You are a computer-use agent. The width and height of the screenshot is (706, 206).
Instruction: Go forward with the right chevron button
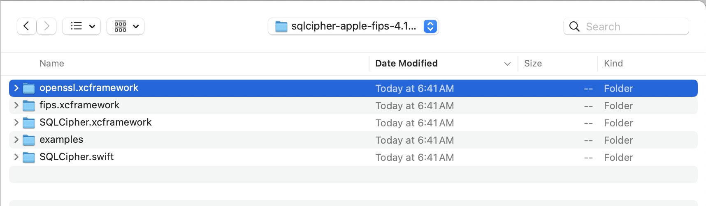(x=46, y=26)
